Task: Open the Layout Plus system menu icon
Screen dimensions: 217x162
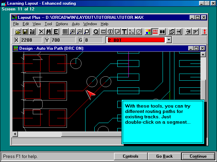Action: (14, 17)
